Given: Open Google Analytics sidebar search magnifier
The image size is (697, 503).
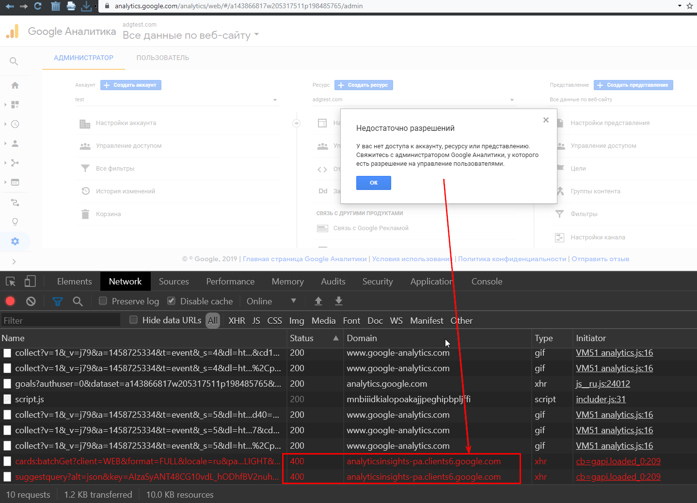Looking at the screenshot, I should pyautogui.click(x=15, y=62).
